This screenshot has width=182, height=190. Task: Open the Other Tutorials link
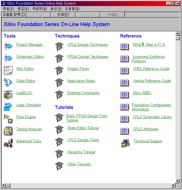(79, 164)
